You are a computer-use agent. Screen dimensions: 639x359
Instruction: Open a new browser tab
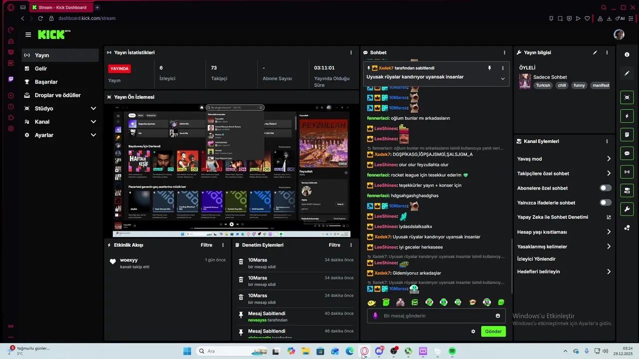[97, 7]
